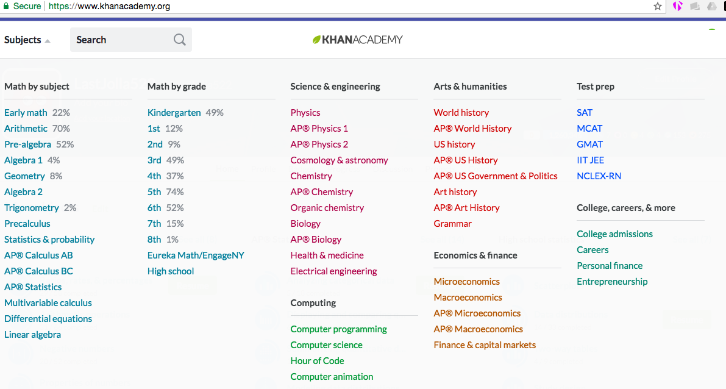This screenshot has width=726, height=389.
Task: Open AP World History
Action: (472, 128)
